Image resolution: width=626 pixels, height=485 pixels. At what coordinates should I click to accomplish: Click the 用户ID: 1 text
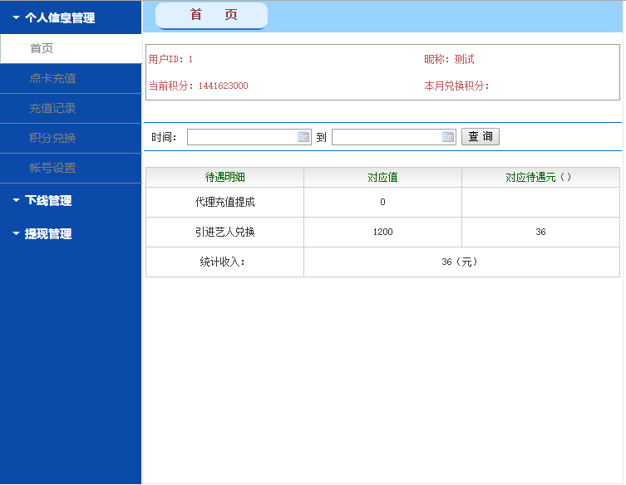coord(170,60)
